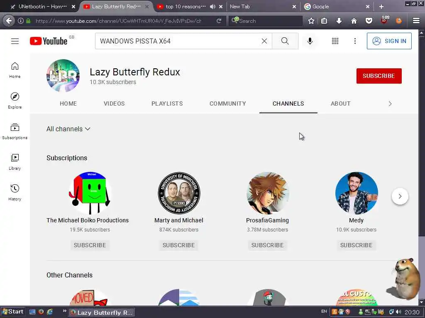
Task: Click the Windows Start button
Action: (x=13, y=312)
